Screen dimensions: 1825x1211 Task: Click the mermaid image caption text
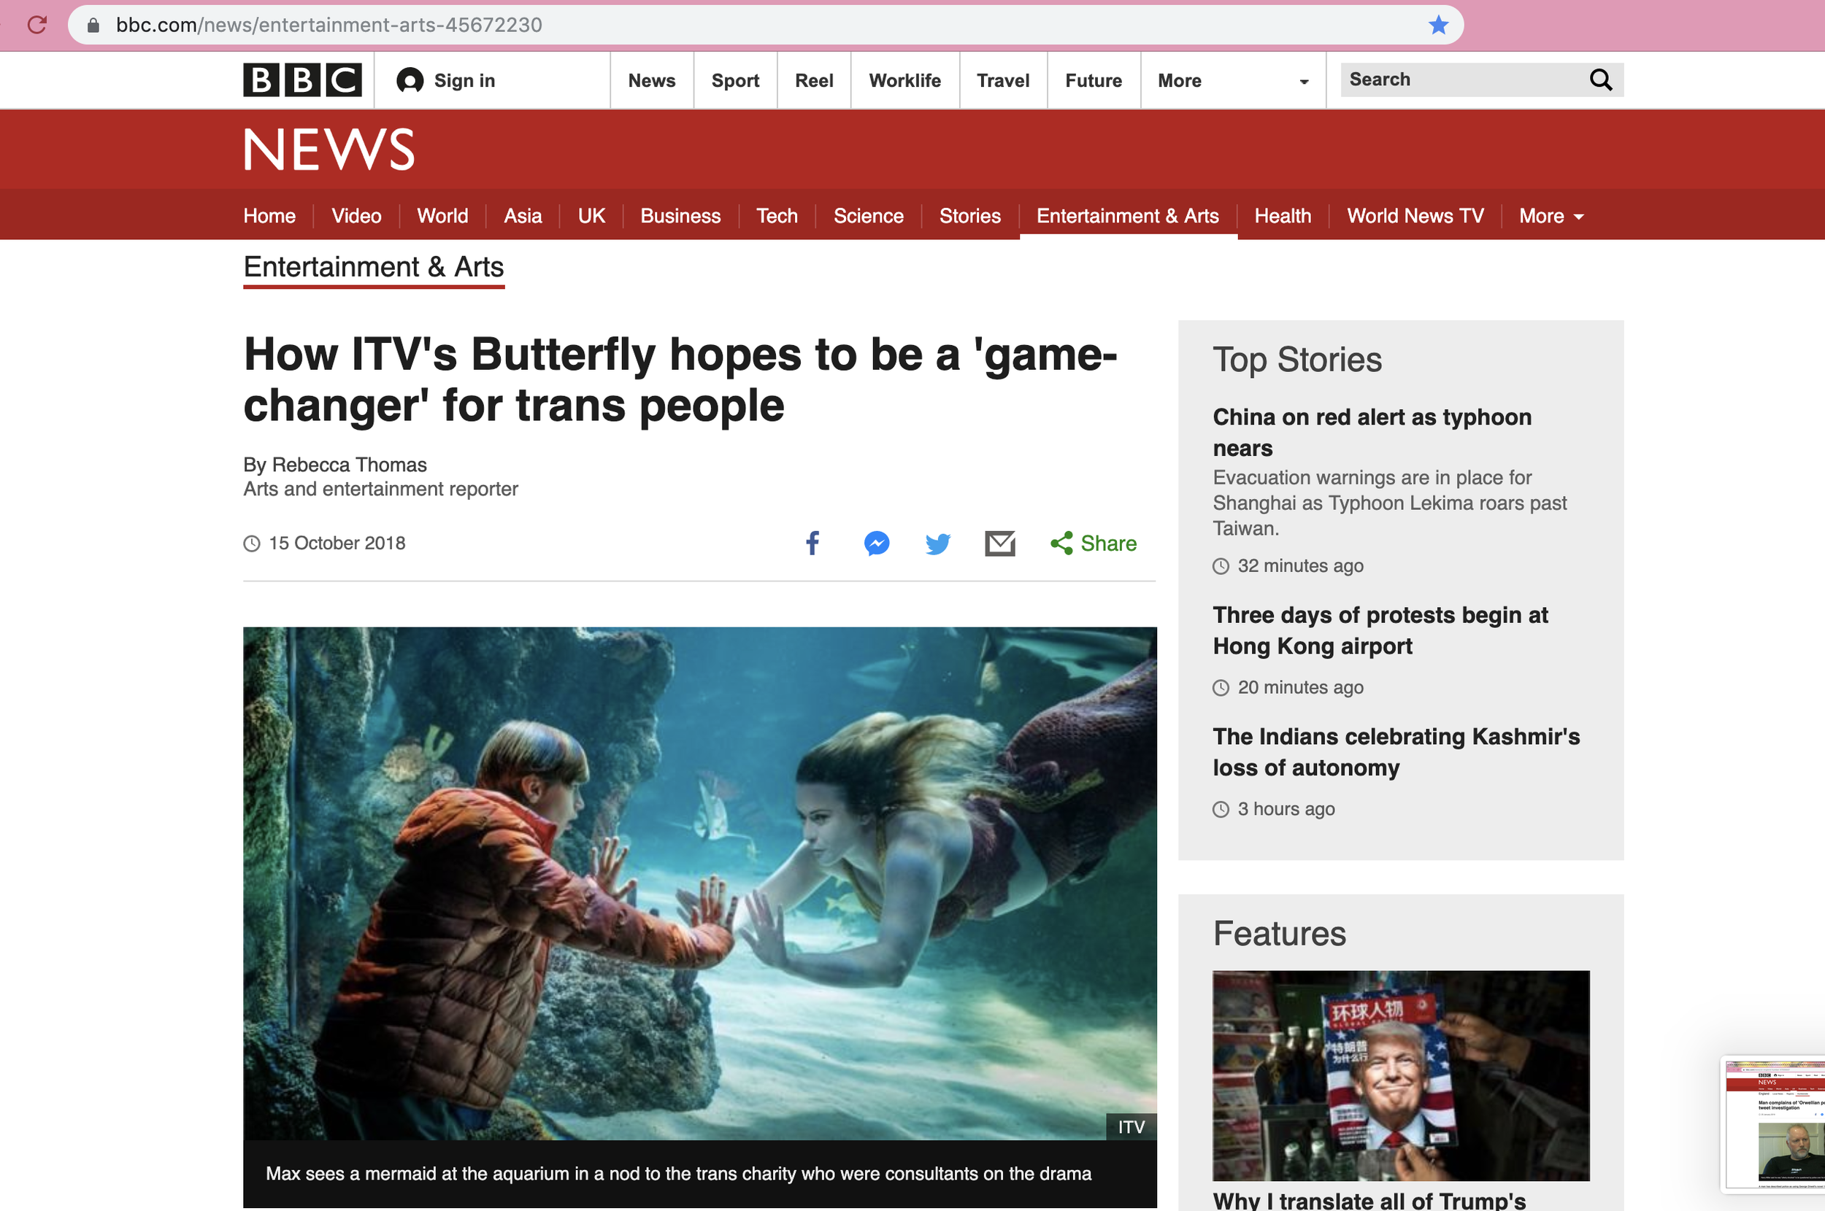tap(678, 1173)
